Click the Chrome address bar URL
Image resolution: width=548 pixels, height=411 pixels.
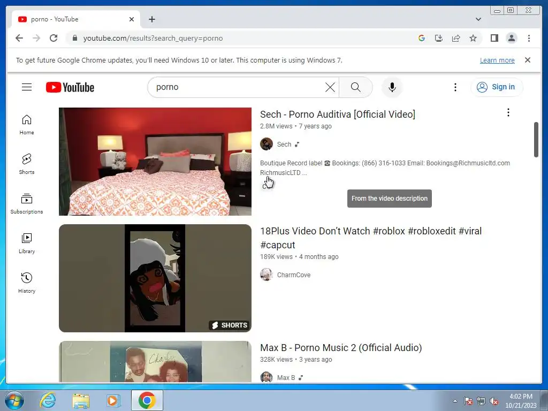click(153, 38)
